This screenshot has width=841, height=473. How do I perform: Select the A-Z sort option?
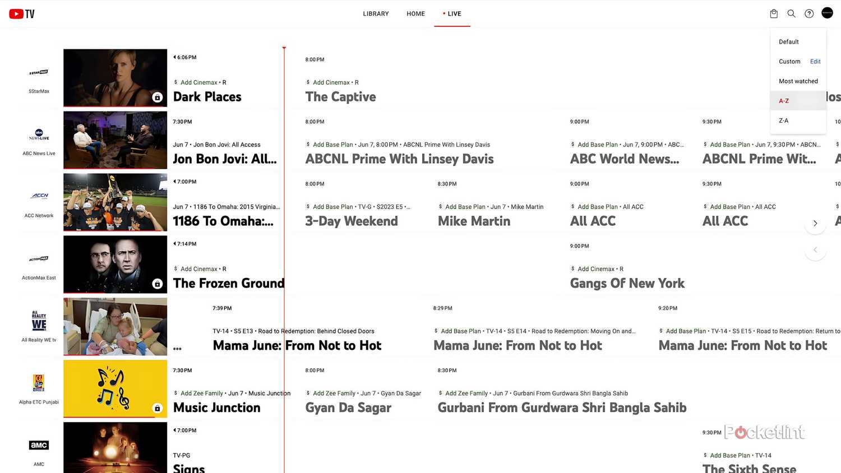783,101
